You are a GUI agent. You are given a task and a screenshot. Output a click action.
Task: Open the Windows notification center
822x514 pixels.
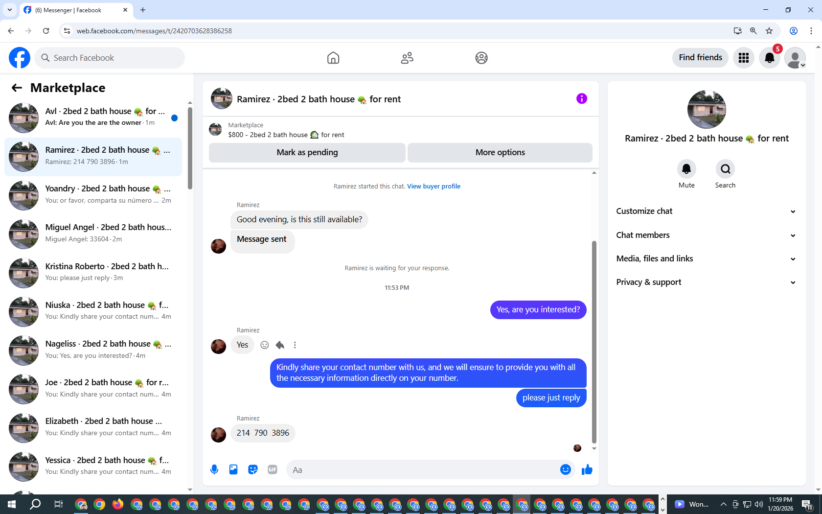[x=808, y=504]
